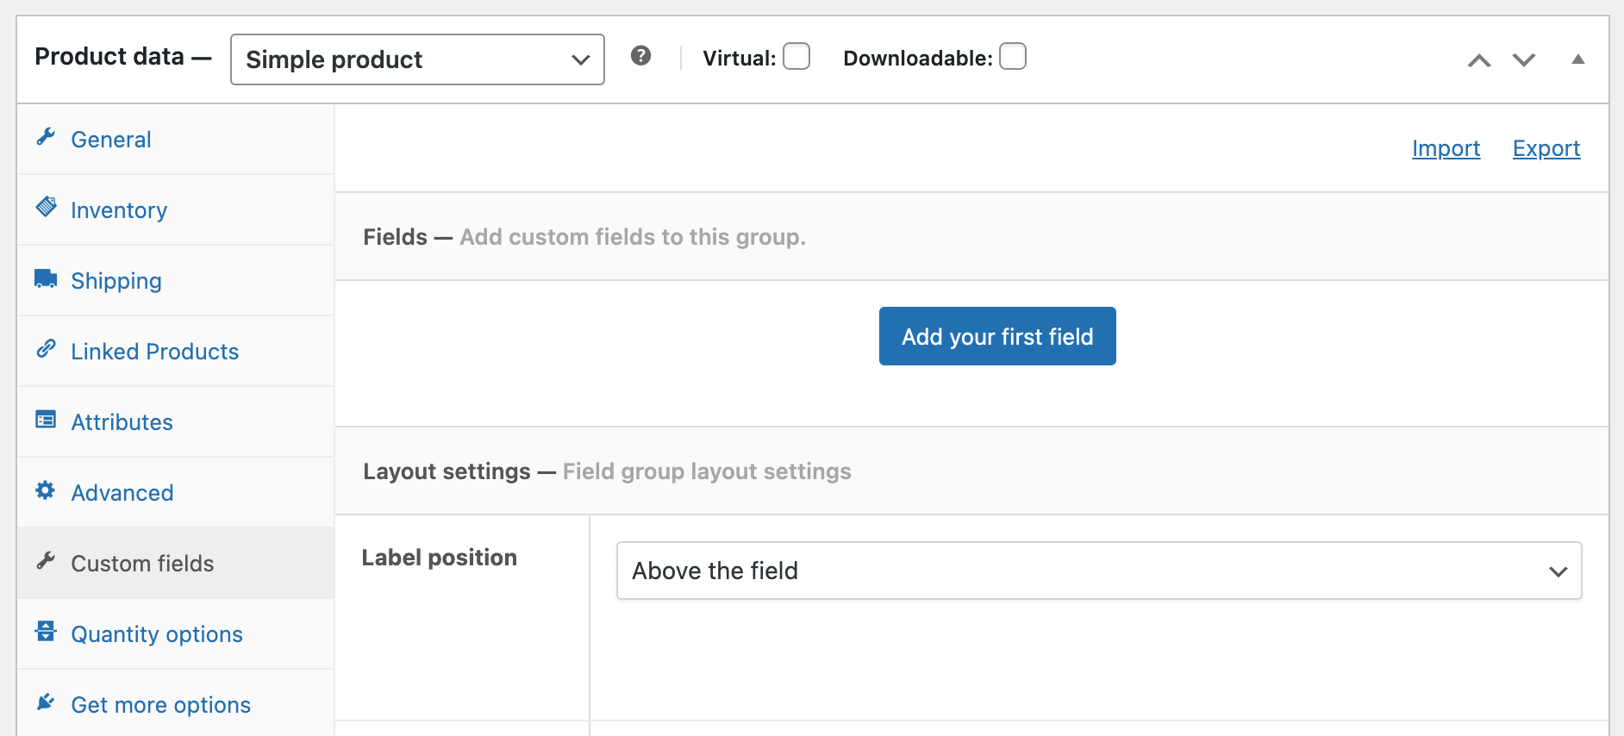The width and height of the screenshot is (1624, 736).
Task: Click the Quantity options icon
Action: pyautogui.click(x=46, y=632)
